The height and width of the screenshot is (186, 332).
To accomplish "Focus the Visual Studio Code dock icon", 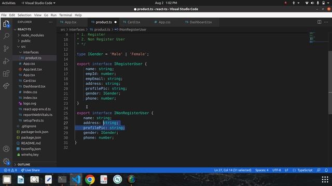I will tap(76, 179).
